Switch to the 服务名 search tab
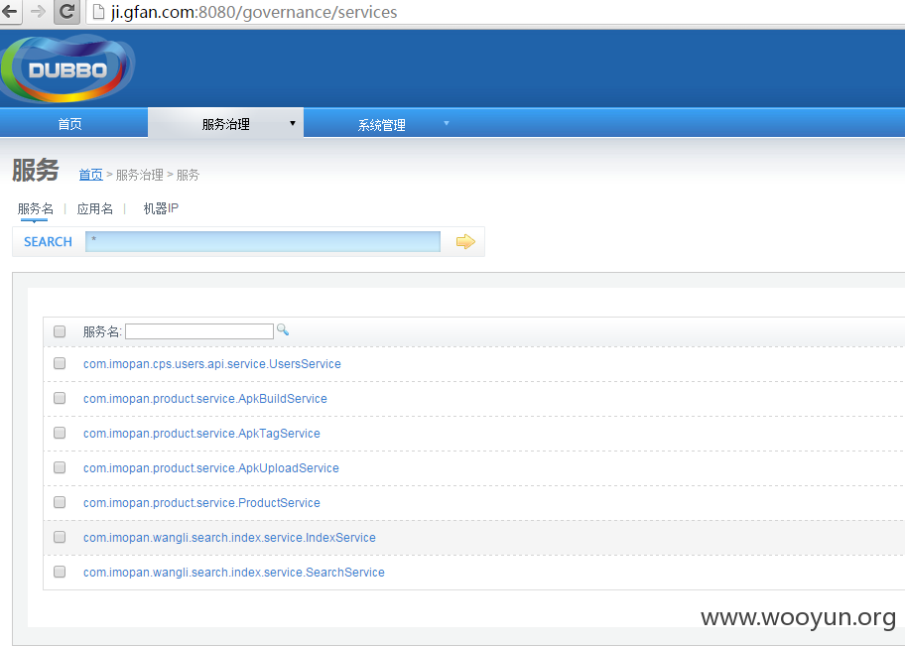The height and width of the screenshot is (646, 905). point(35,208)
